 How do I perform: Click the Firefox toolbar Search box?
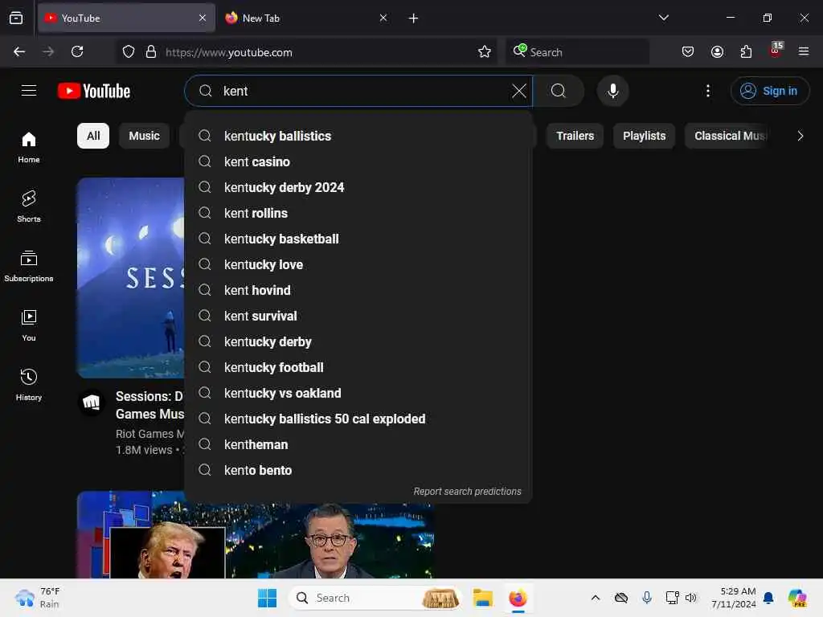click(577, 52)
